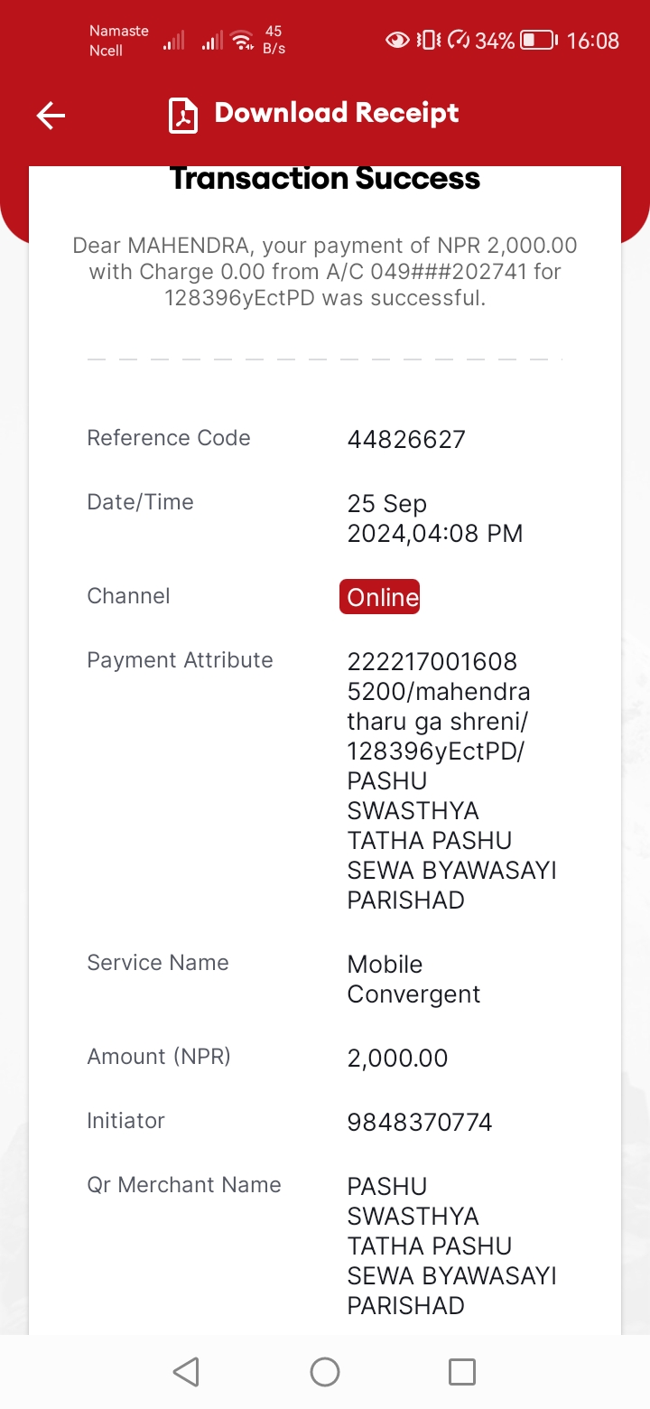Tap the eye comfort icon in status bar

point(397,40)
